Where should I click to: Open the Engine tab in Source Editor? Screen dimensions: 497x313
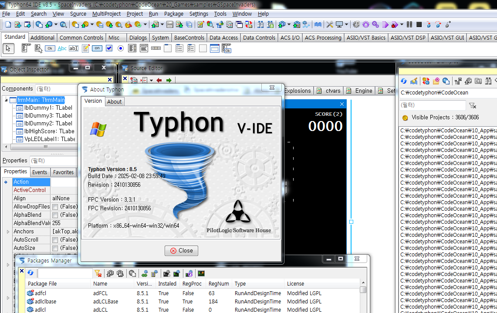click(360, 91)
